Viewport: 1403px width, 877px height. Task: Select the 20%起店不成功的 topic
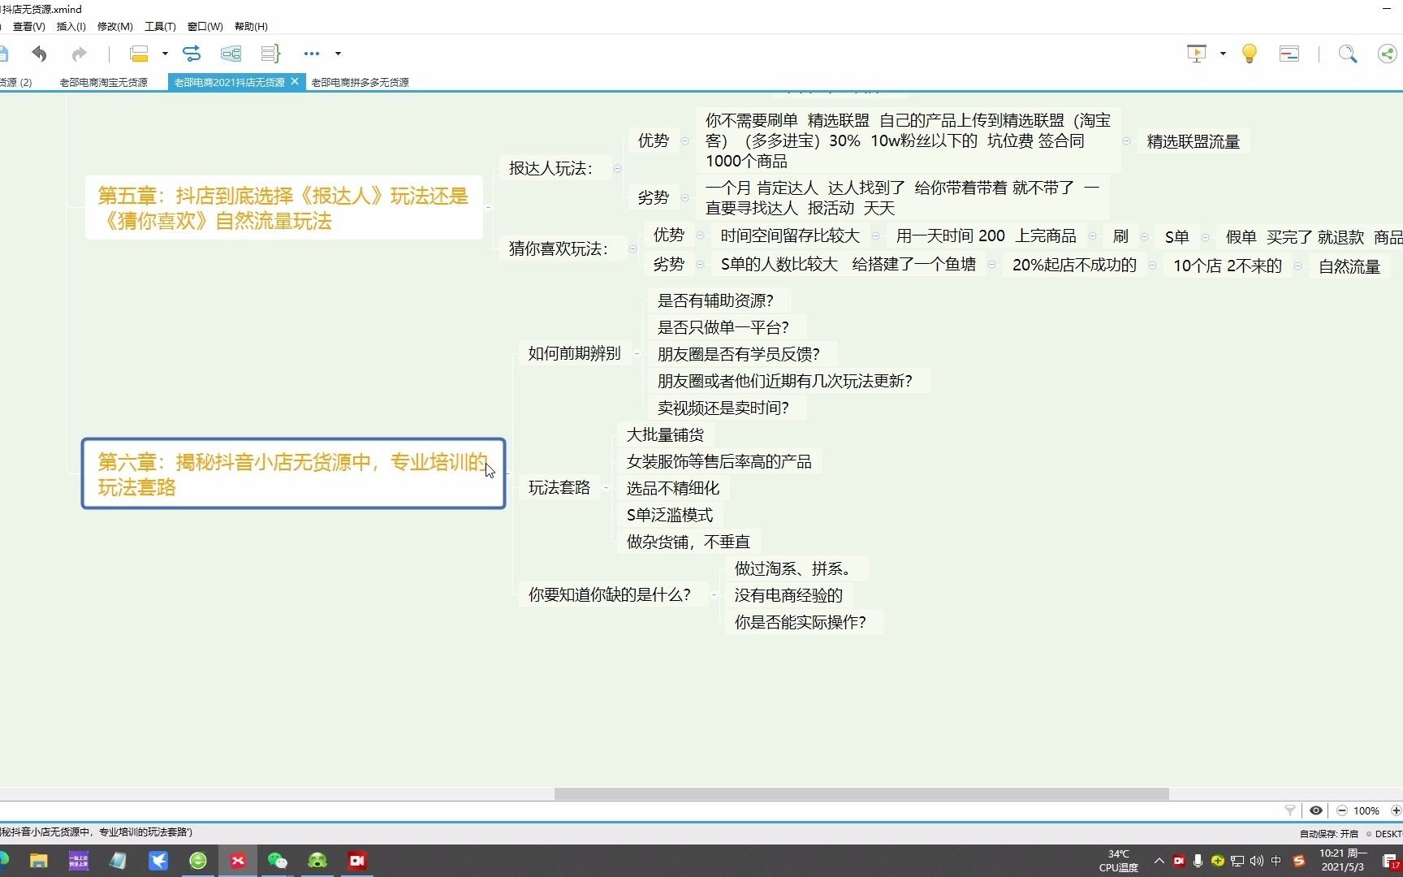(1074, 265)
